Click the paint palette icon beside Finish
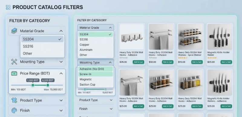 [x=14, y=111]
